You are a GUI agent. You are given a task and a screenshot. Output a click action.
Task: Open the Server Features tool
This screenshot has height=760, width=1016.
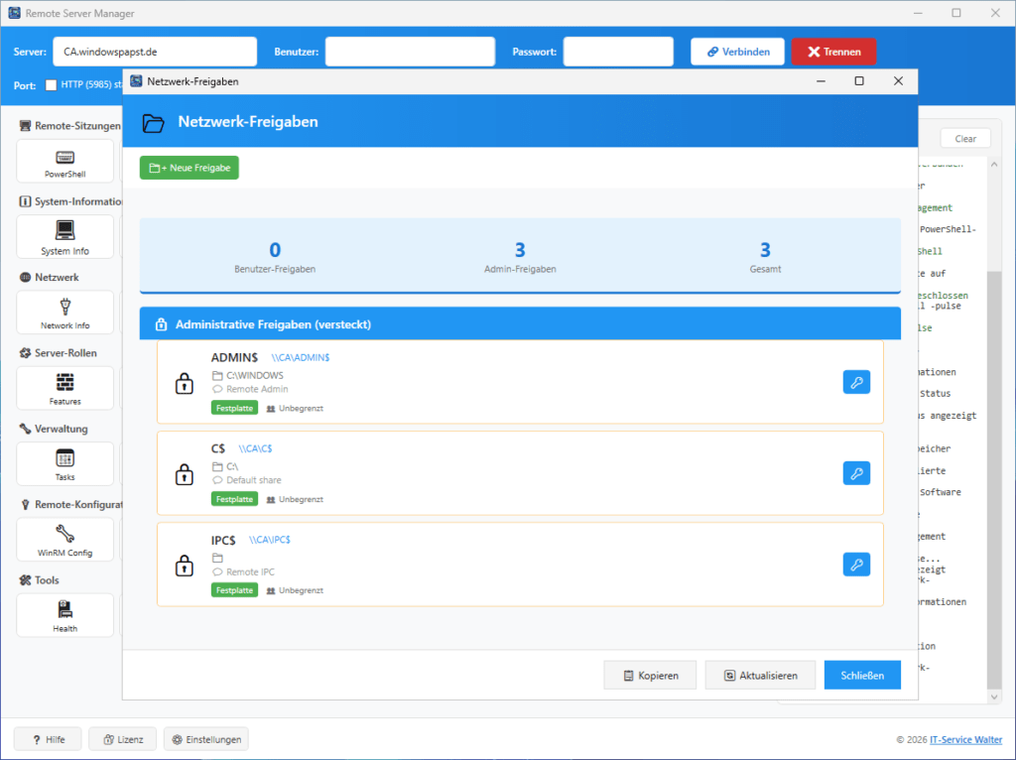(x=65, y=387)
